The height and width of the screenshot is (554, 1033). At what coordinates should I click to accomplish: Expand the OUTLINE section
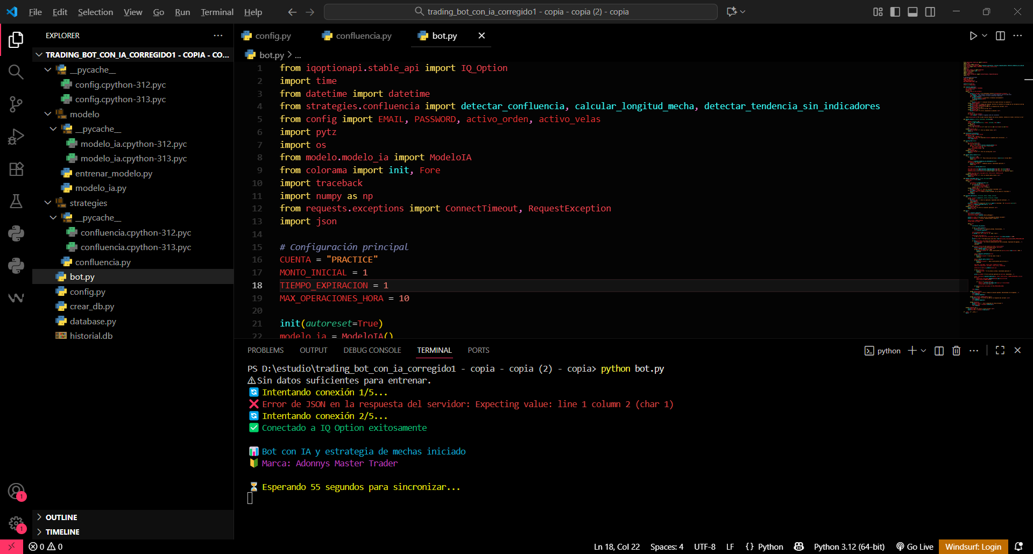tap(61, 517)
